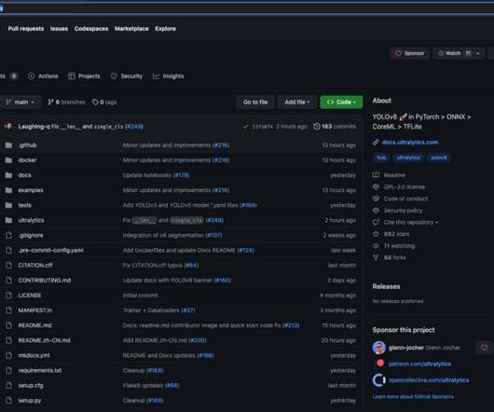Expand the Add file dropdown
This screenshot has height=412, width=494.
296,102
